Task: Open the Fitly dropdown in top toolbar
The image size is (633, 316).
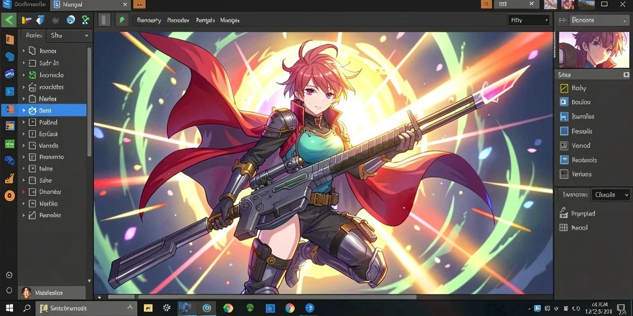Action: coord(529,20)
